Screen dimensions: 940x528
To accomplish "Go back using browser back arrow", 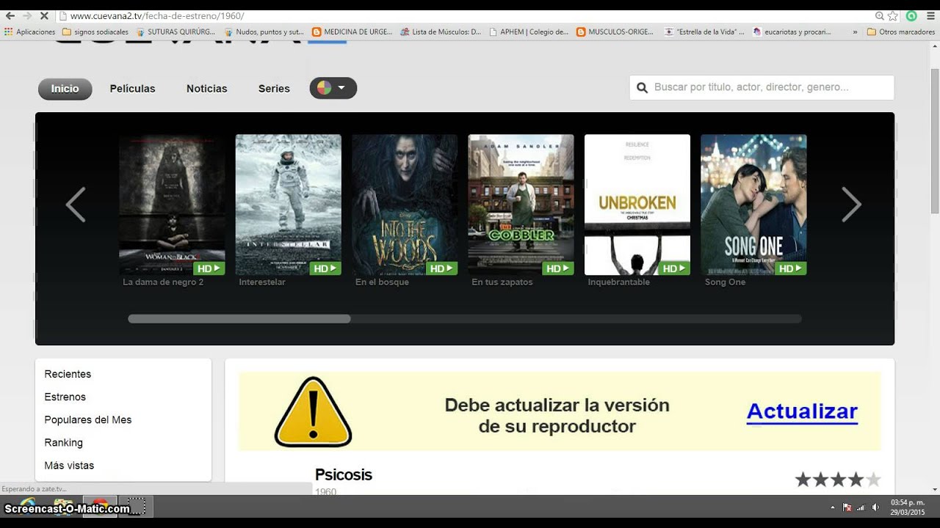I will tap(10, 15).
